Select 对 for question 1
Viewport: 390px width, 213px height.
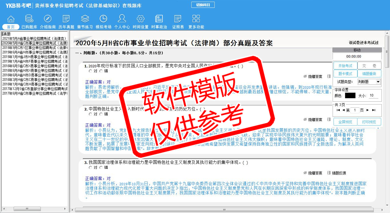click(91, 71)
